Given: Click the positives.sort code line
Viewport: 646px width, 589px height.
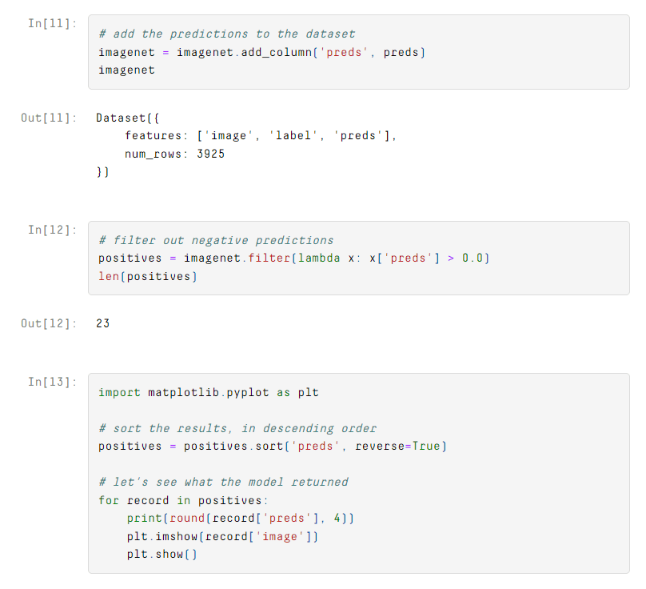Looking at the screenshot, I should tap(272, 446).
